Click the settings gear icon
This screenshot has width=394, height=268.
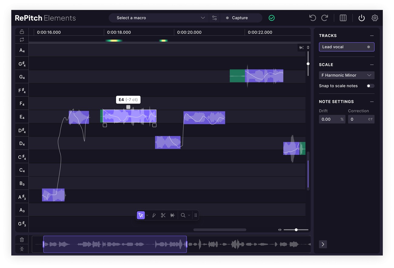click(x=375, y=18)
